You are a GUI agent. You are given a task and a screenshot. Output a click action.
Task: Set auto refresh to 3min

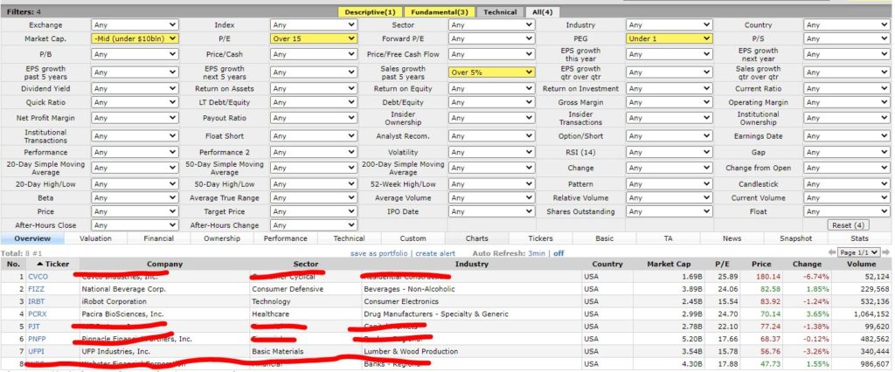pos(537,253)
